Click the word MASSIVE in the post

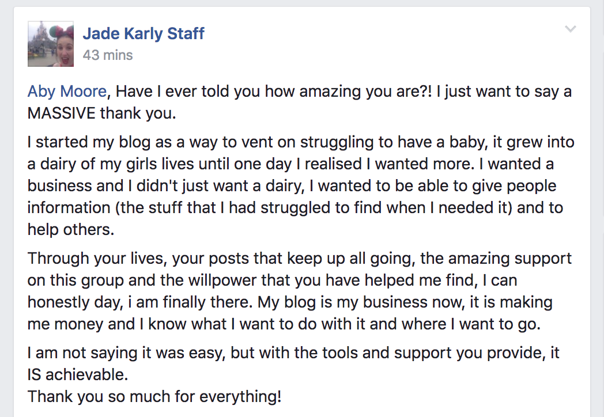(62, 113)
